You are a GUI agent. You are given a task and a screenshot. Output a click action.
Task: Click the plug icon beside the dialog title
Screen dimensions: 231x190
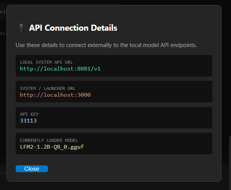pyautogui.click(x=21, y=28)
